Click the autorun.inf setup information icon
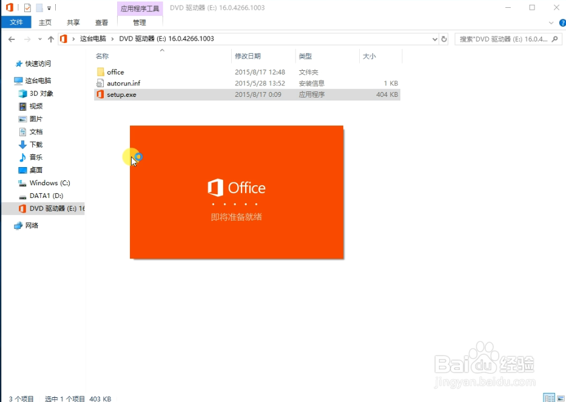The width and height of the screenshot is (566, 402). tap(100, 84)
